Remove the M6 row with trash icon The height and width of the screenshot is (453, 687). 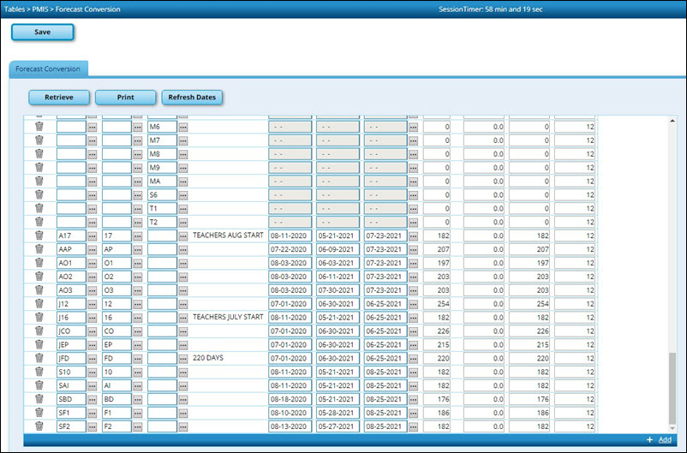39,126
